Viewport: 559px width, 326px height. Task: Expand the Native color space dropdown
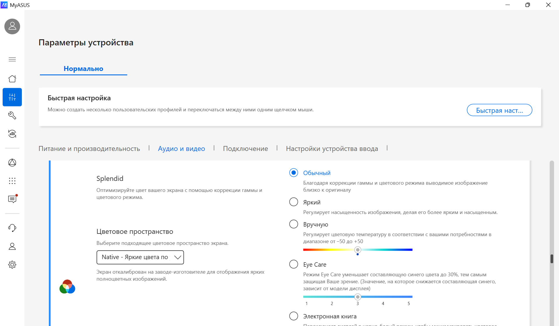click(x=140, y=257)
